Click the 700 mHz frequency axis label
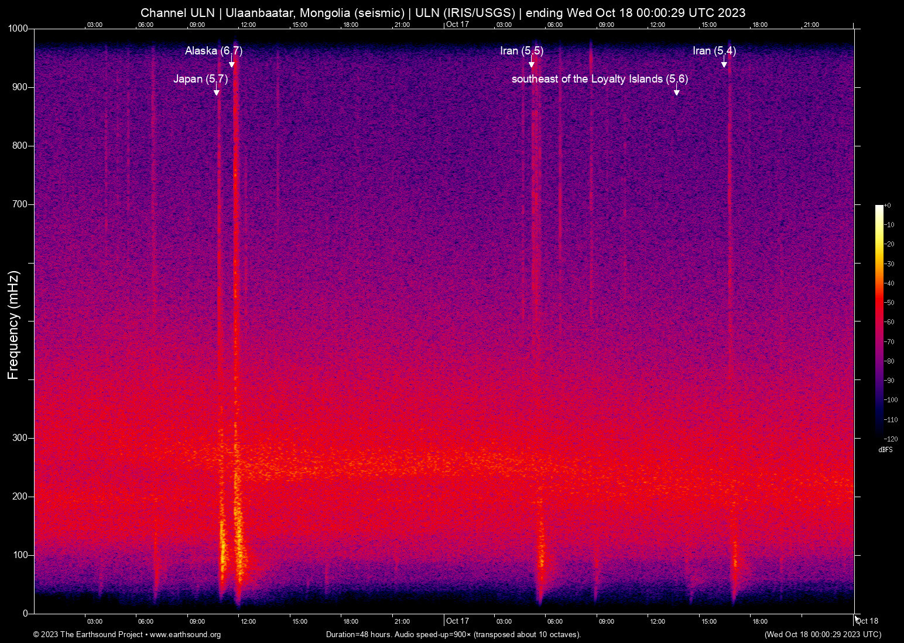904x643 pixels. pyautogui.click(x=20, y=204)
